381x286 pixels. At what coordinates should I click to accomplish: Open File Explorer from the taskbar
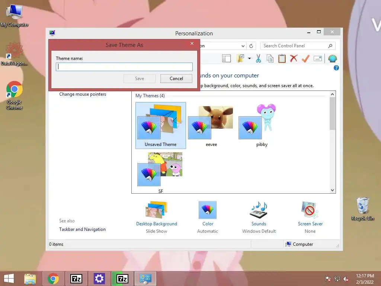[30, 279]
